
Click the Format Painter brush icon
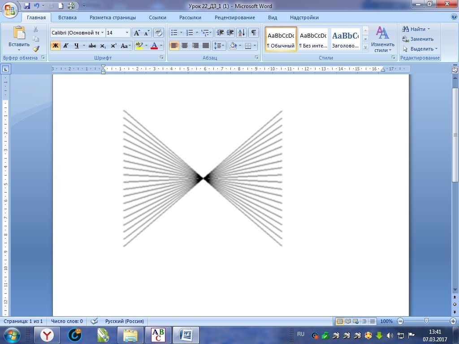36,49
